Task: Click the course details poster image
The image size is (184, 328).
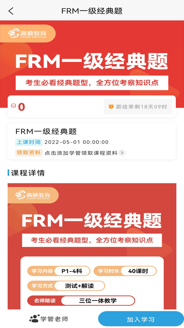Action: click(x=92, y=246)
